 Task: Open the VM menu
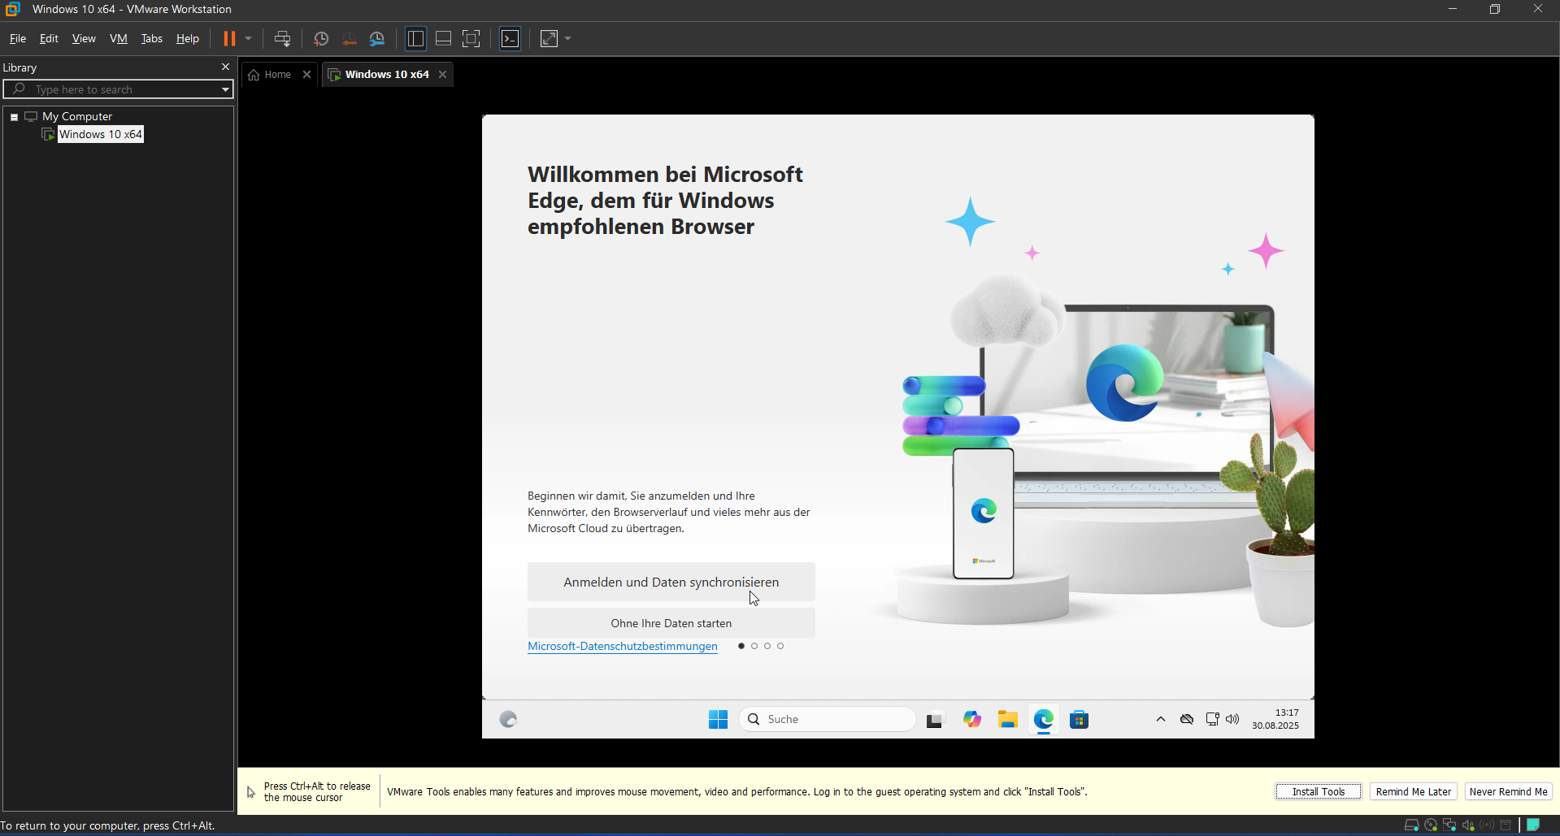tap(118, 39)
